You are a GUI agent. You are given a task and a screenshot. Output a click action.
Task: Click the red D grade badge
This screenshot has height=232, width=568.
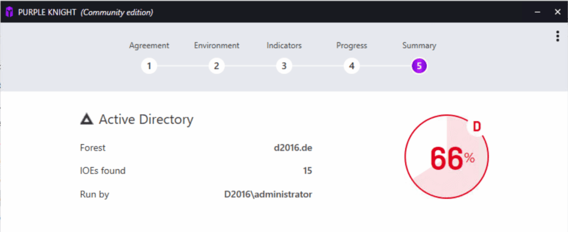coord(476,127)
